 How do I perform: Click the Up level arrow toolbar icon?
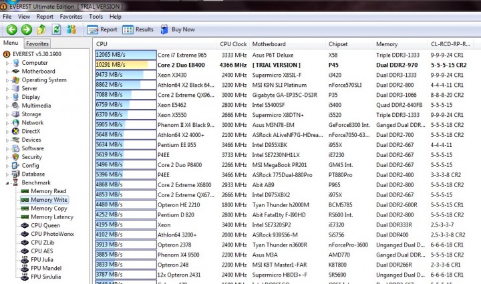[x=41, y=29]
